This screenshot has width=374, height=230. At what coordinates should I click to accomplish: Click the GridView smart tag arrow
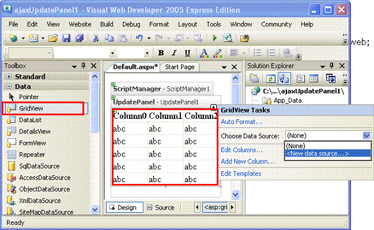(x=214, y=107)
